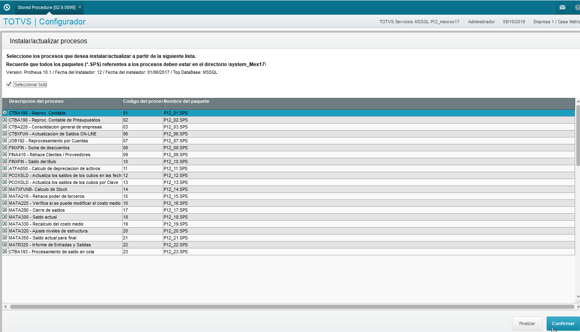Uncheck the MATA300 Saldo actual checkbox
The image size is (580, 332).
tap(5, 217)
